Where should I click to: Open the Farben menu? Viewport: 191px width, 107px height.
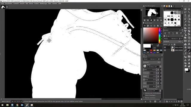(36, 4)
